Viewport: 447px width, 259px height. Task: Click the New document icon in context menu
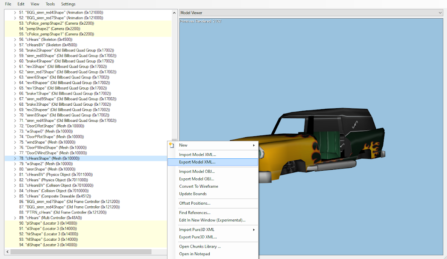(171, 145)
